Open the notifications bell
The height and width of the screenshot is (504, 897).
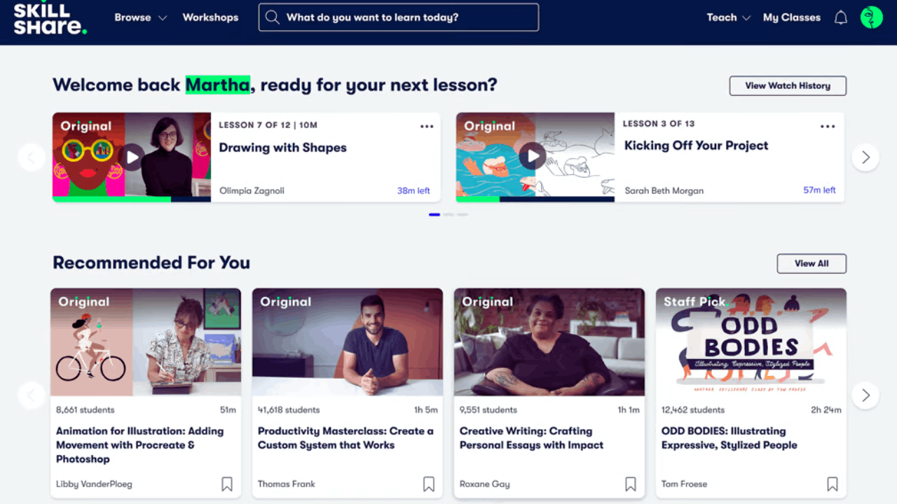[841, 18]
